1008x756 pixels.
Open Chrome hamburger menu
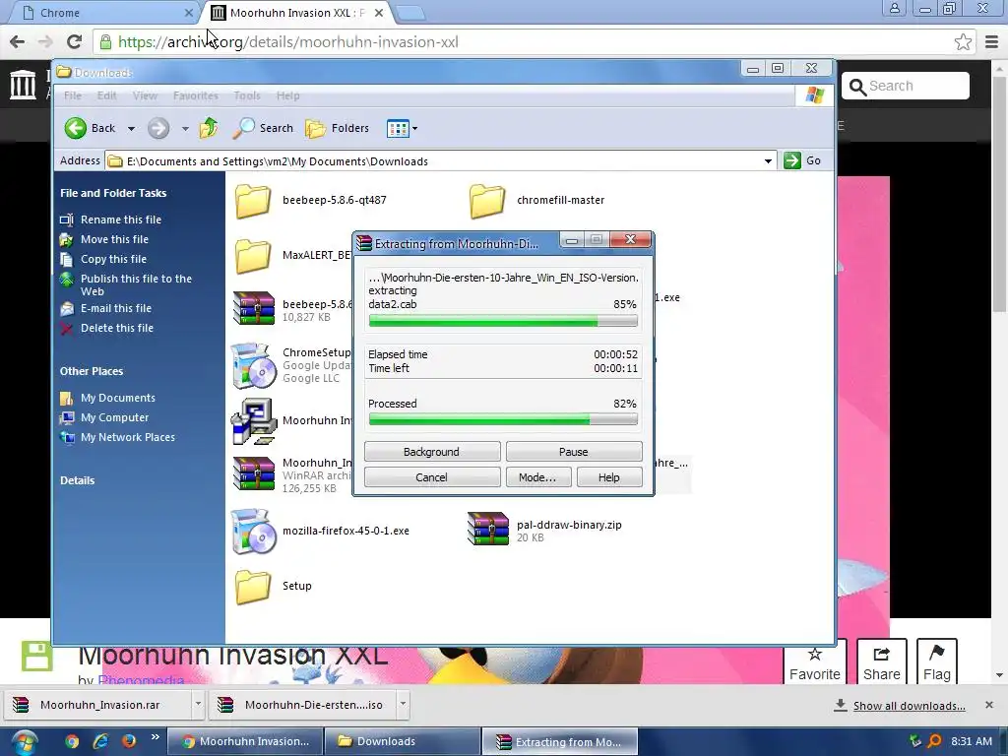991,41
